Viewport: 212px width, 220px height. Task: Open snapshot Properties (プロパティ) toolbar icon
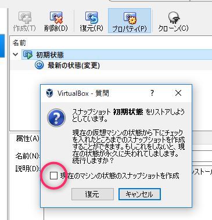(130, 21)
